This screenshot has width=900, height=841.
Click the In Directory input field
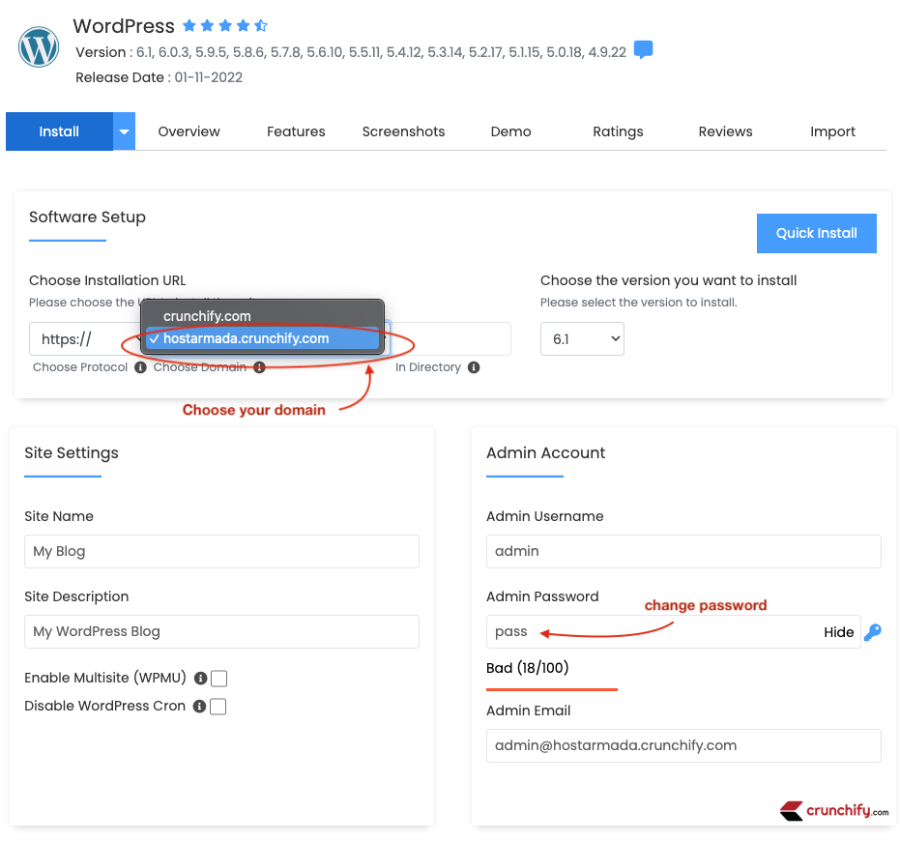pos(451,339)
